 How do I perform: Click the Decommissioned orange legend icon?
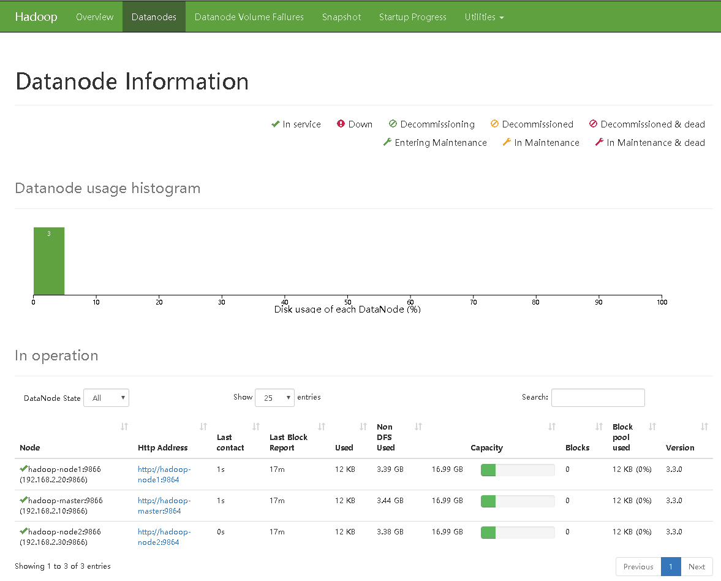[494, 124]
